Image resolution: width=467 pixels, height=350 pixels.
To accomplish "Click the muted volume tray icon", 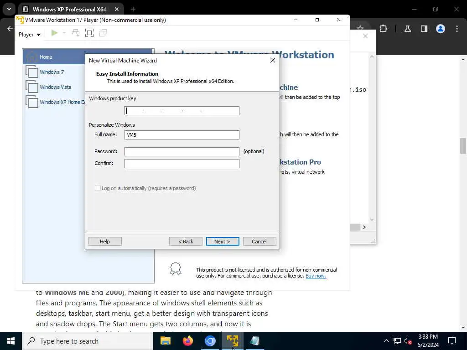I will [408, 341].
